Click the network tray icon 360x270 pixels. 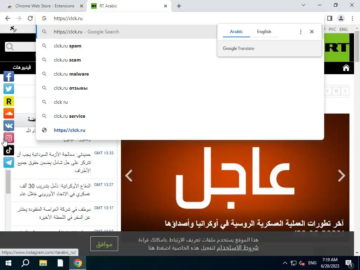pyautogui.click(x=294, y=263)
